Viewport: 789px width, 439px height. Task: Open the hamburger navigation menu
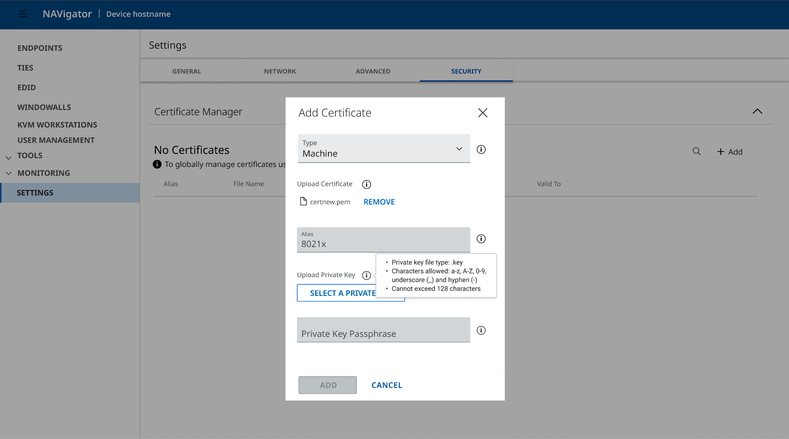pos(23,14)
